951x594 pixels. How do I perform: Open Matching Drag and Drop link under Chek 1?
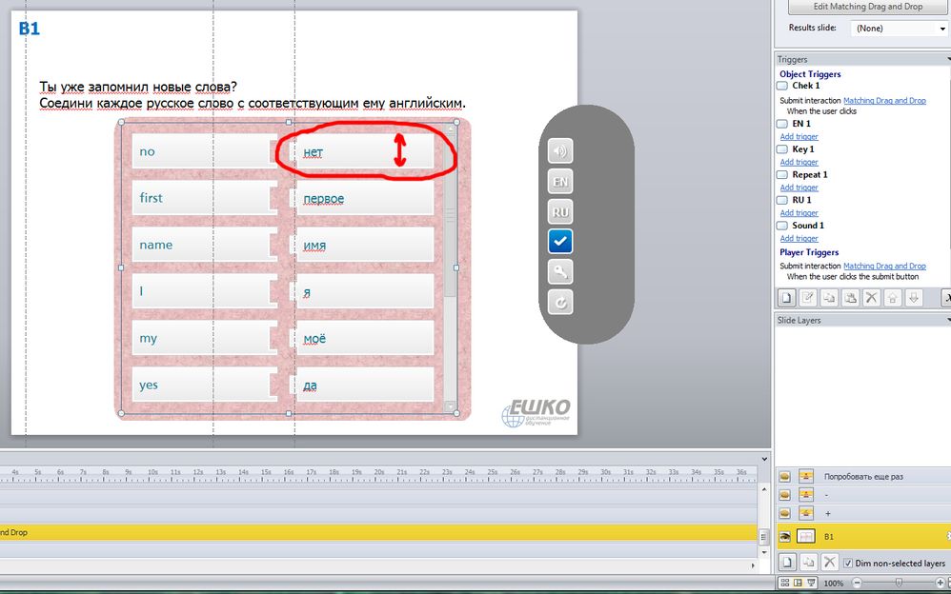point(884,101)
